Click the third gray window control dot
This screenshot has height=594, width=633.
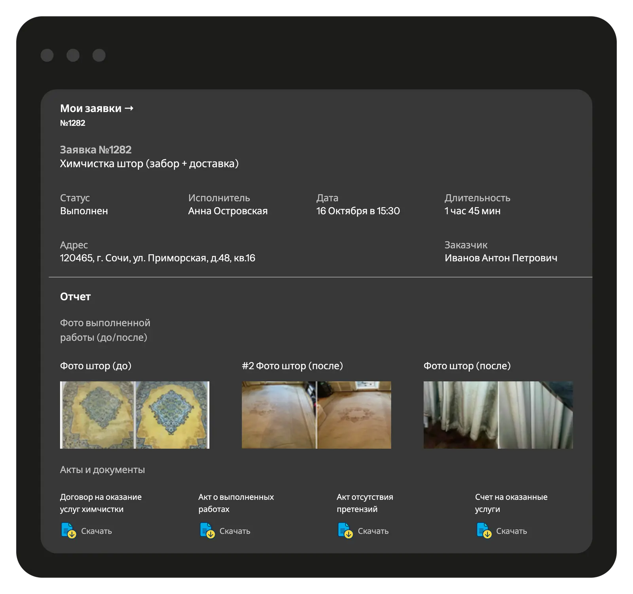(x=99, y=55)
